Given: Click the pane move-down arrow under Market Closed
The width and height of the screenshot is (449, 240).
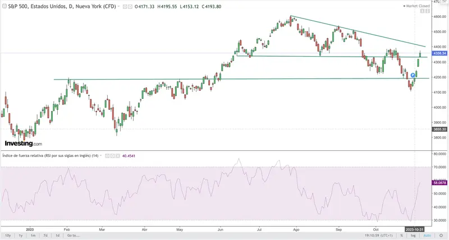Looking at the screenshot, I should [427, 11].
